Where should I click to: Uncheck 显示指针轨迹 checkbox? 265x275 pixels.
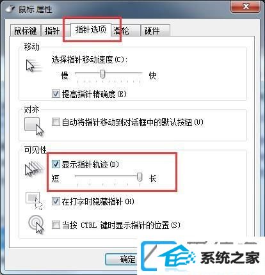click(x=56, y=164)
